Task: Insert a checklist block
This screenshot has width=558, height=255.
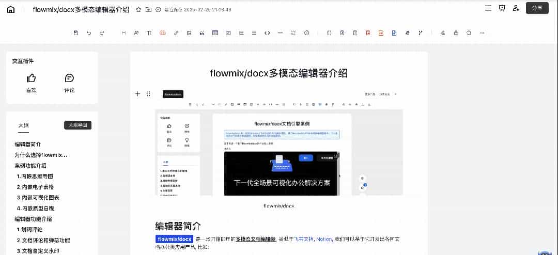Action: 228,33
